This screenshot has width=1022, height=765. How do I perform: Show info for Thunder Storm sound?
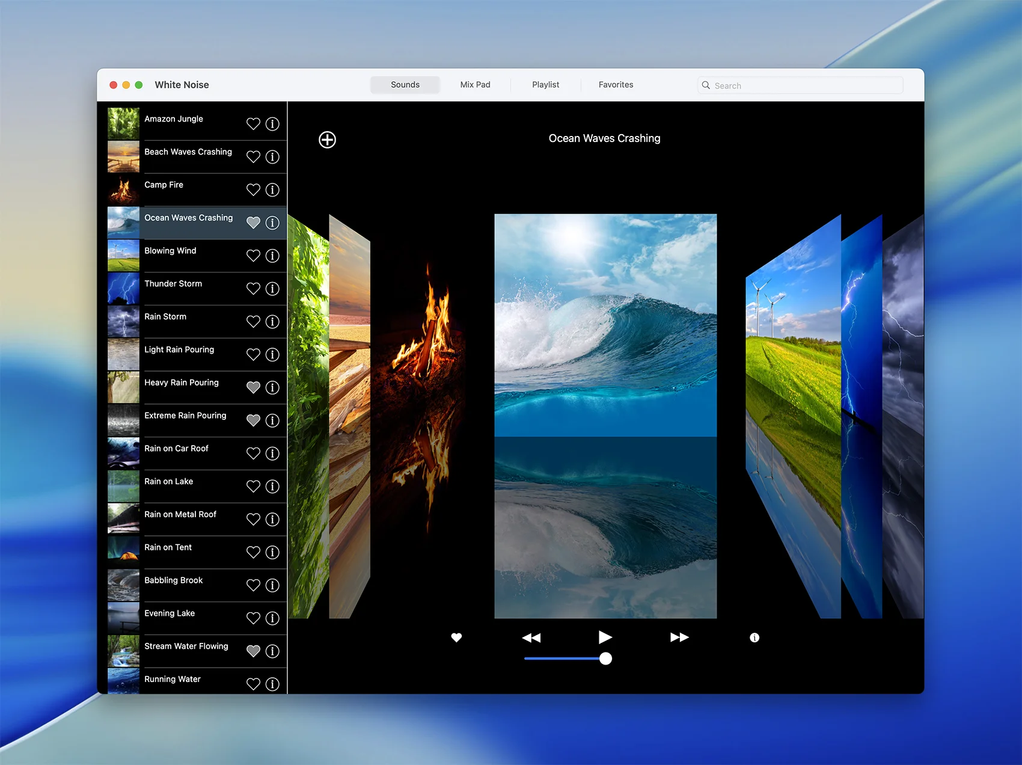tap(272, 289)
